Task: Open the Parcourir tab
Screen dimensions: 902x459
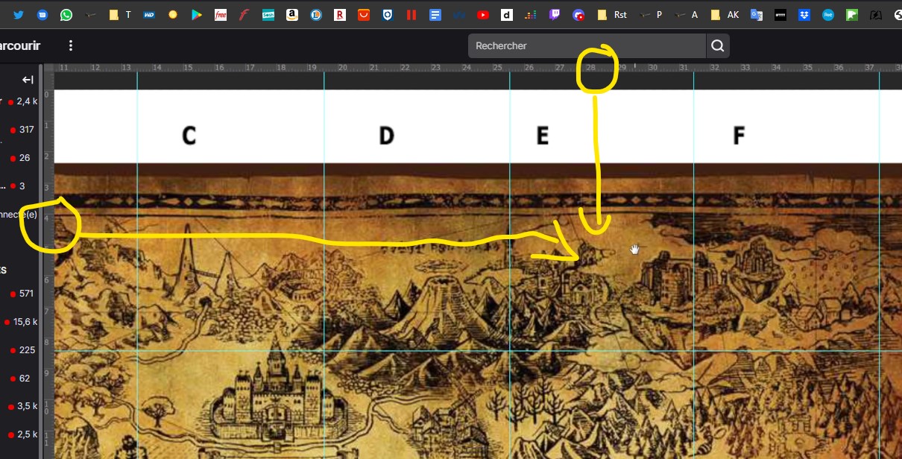Action: click(19, 46)
